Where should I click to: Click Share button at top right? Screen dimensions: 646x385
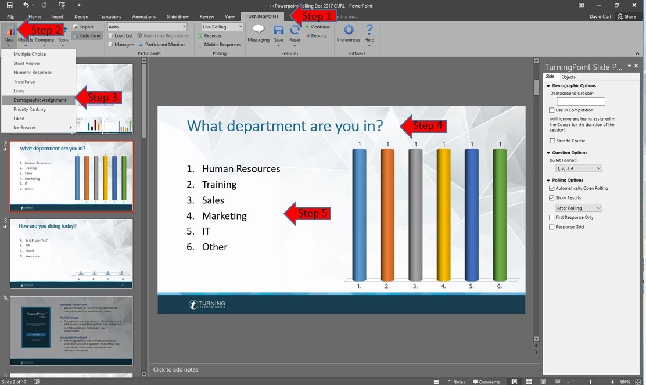tap(626, 16)
